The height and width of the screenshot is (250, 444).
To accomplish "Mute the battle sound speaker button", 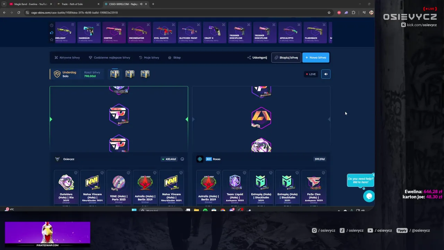I will point(326,74).
